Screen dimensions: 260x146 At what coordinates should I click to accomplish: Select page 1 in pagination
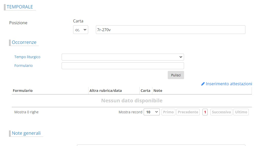tap(205, 112)
